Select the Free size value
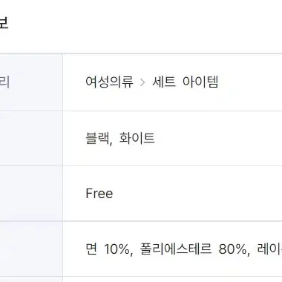The width and height of the screenshot is (282, 282). pyautogui.click(x=99, y=194)
